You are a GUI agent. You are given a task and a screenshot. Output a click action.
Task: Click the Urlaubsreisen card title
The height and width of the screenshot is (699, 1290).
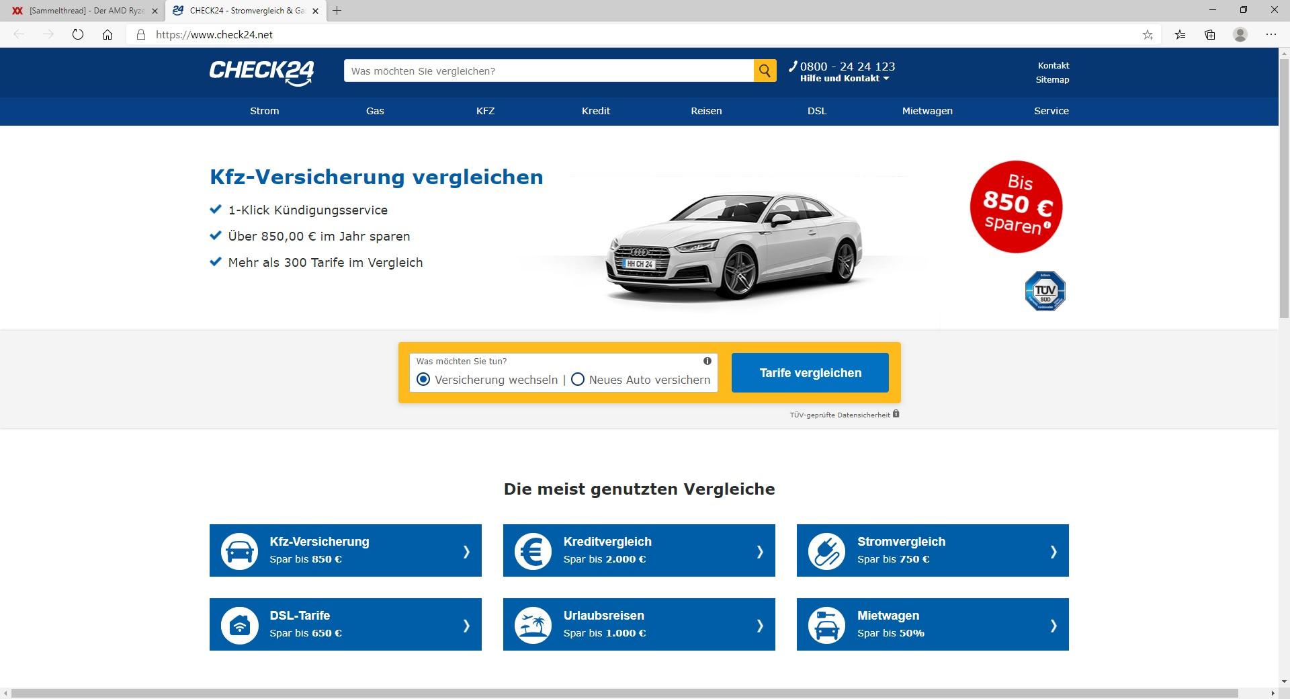[603, 616]
